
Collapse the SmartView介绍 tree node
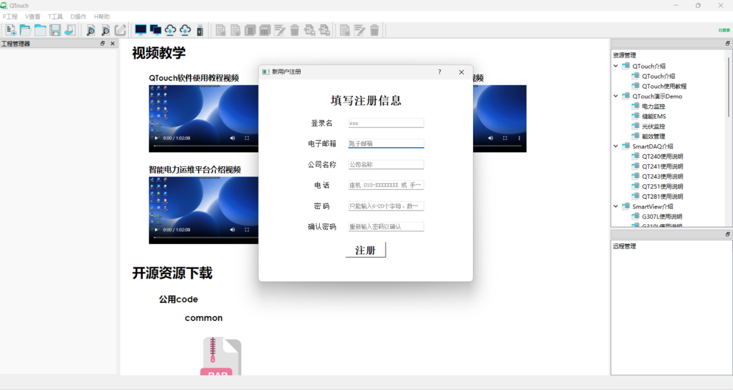616,207
